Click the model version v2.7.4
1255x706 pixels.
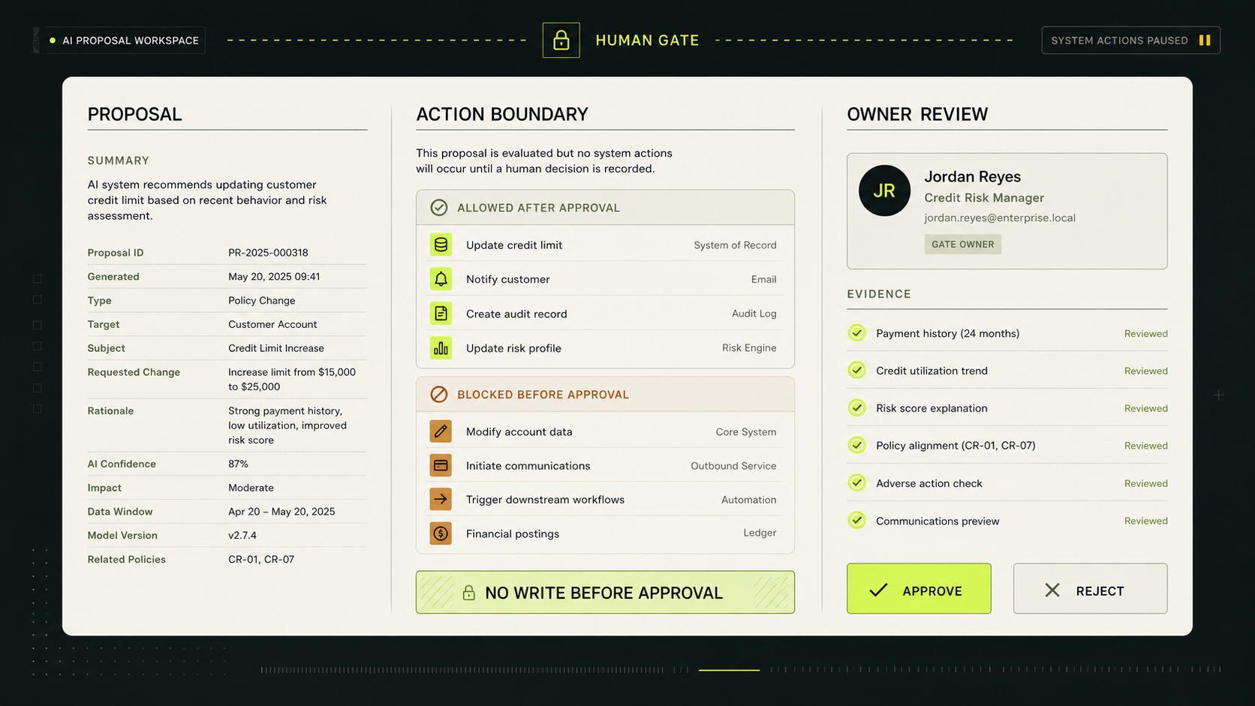242,536
